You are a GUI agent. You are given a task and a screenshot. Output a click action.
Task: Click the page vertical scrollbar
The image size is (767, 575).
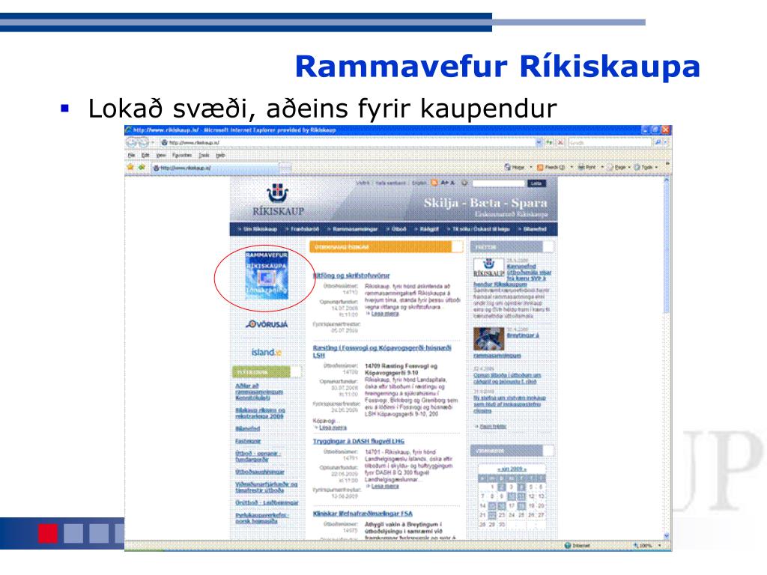tap(666, 359)
